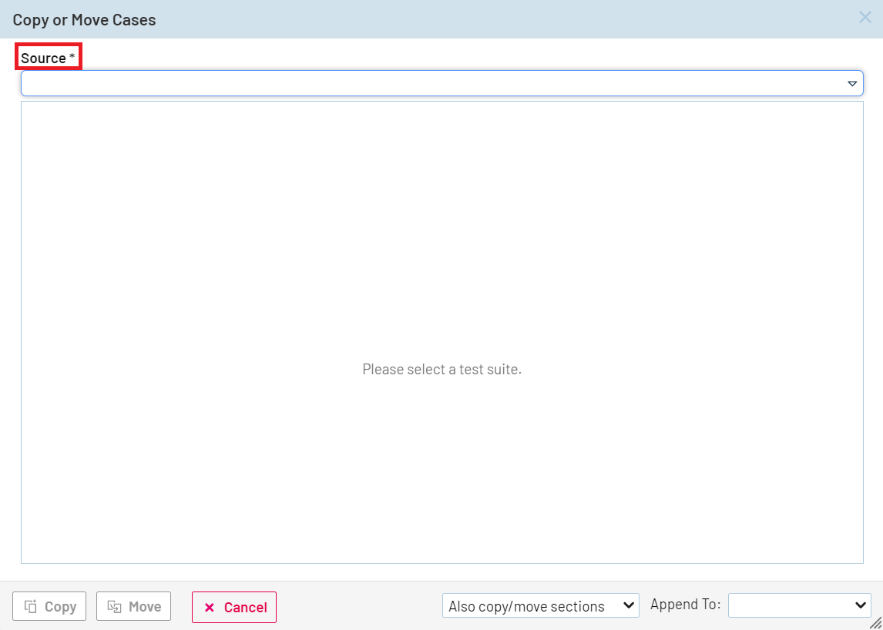Click the chevron on the Append To box

tap(861, 606)
